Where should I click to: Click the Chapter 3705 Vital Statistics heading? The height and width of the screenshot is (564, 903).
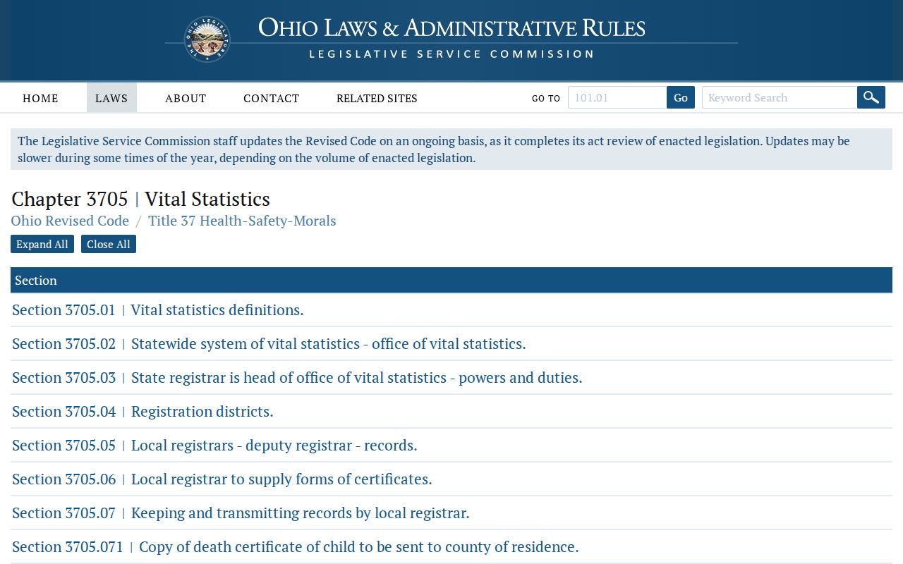(140, 199)
